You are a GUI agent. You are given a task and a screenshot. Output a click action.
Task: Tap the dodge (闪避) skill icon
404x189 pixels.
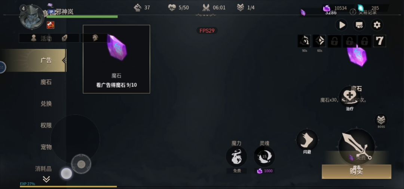(x=307, y=140)
